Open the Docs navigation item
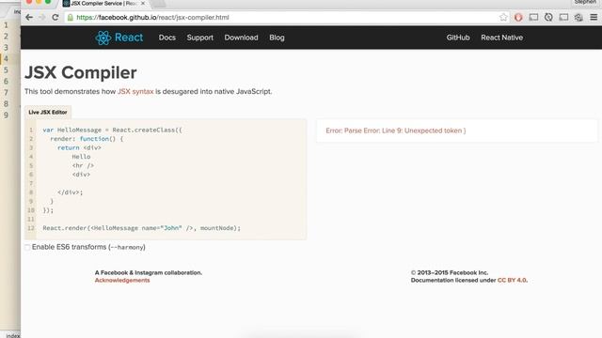This screenshot has height=338, width=602. [167, 38]
